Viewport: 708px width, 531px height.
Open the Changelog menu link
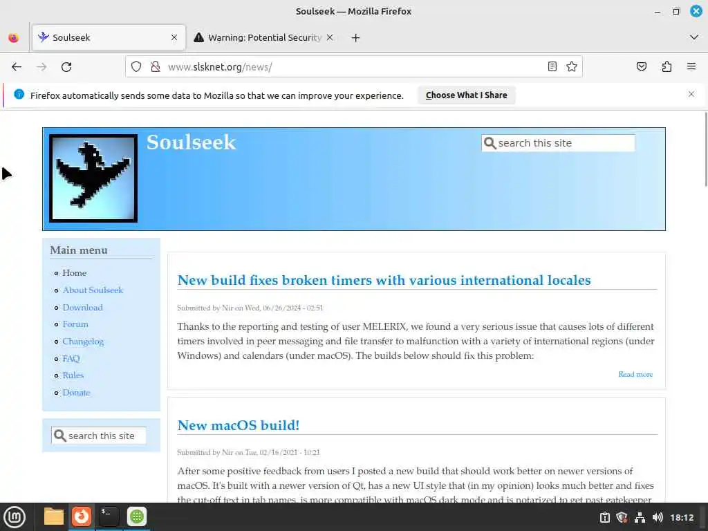[83, 342]
